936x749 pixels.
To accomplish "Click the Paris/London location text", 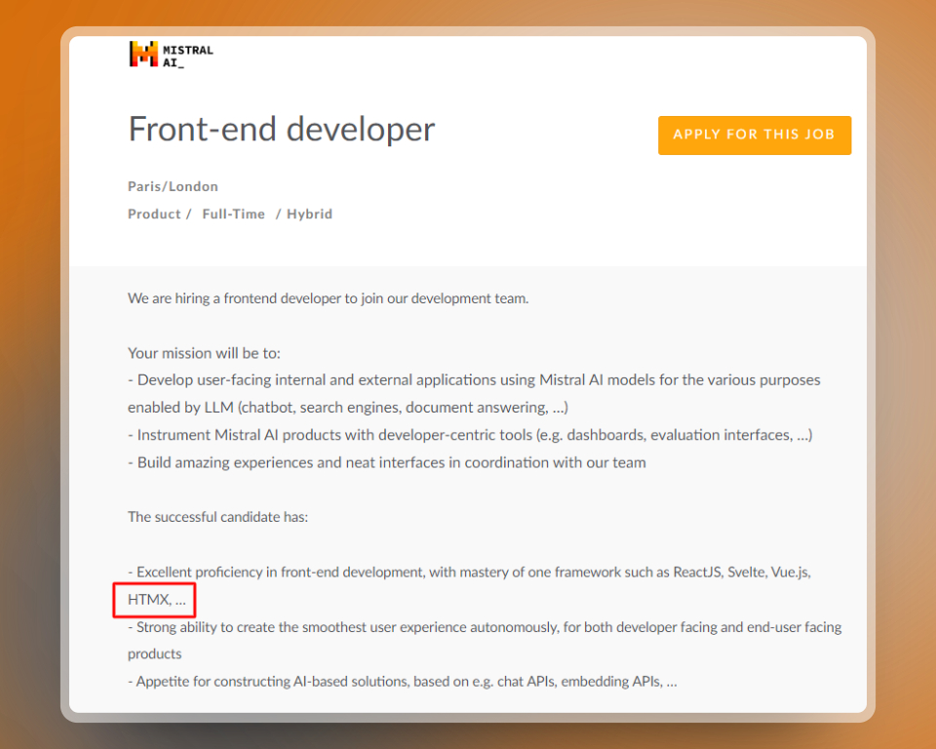I will (174, 186).
